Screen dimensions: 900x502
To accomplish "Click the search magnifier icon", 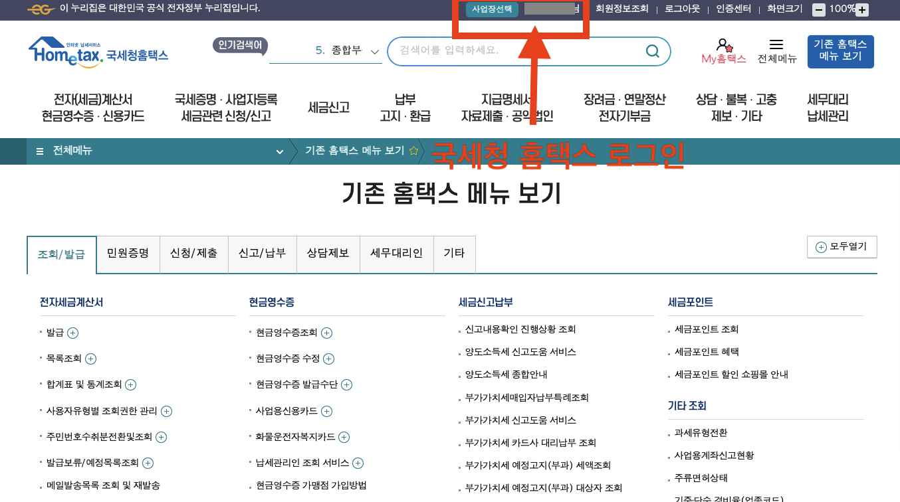I will coord(653,51).
